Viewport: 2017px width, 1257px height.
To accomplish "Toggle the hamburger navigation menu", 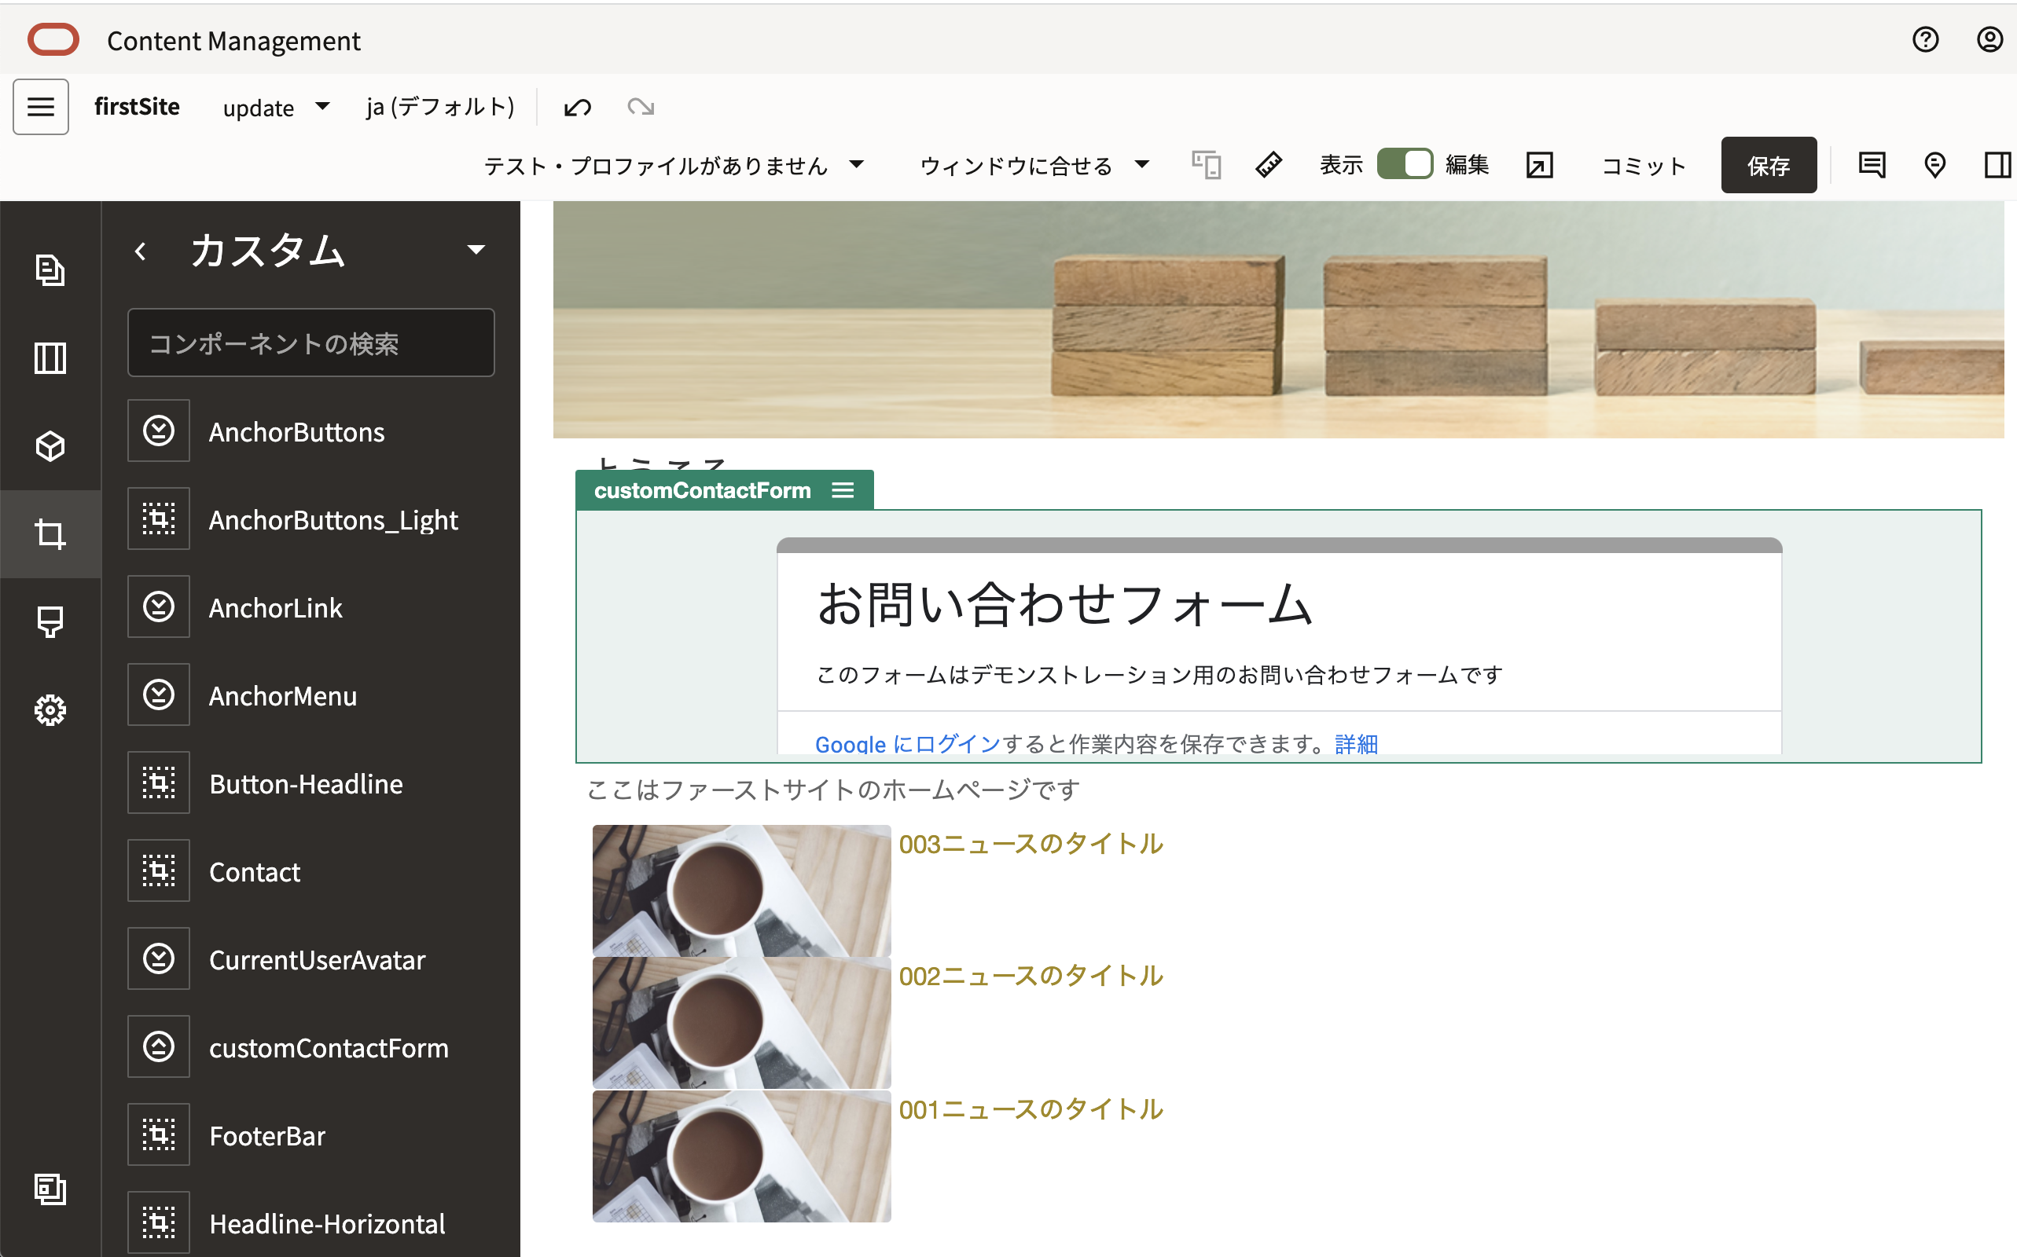I will (x=41, y=108).
